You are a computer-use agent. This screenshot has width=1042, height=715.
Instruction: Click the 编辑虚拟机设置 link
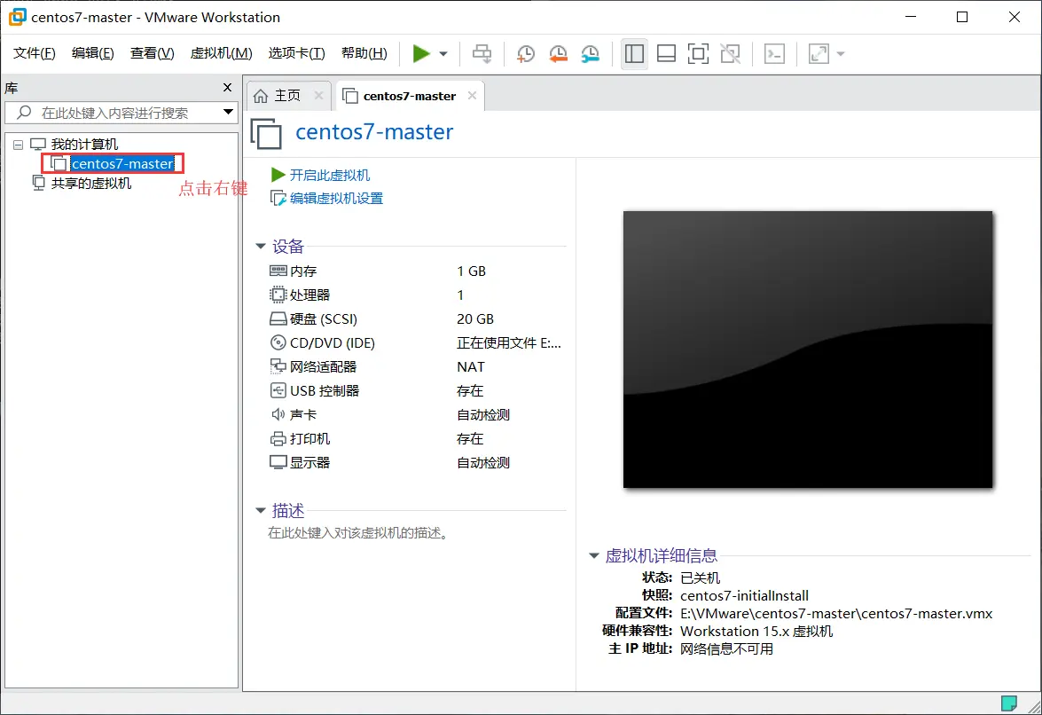pyautogui.click(x=336, y=199)
